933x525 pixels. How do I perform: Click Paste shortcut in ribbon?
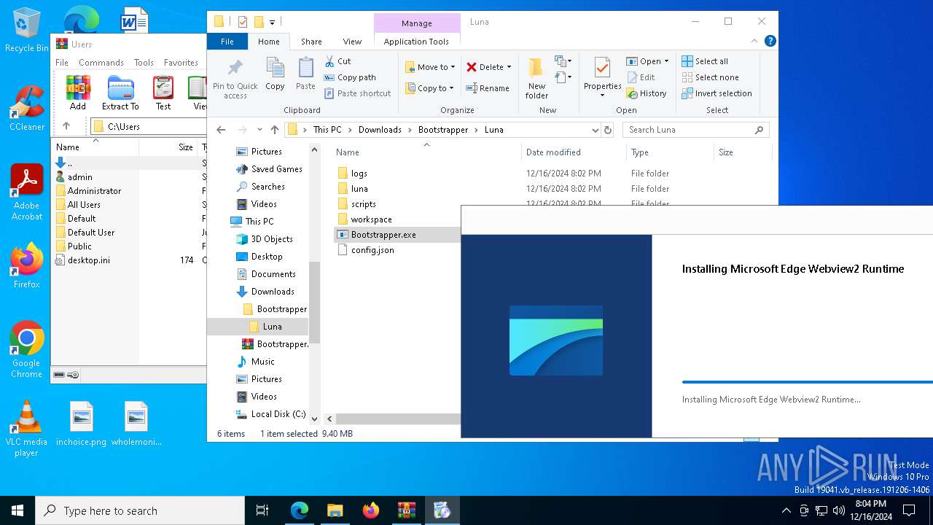point(358,93)
